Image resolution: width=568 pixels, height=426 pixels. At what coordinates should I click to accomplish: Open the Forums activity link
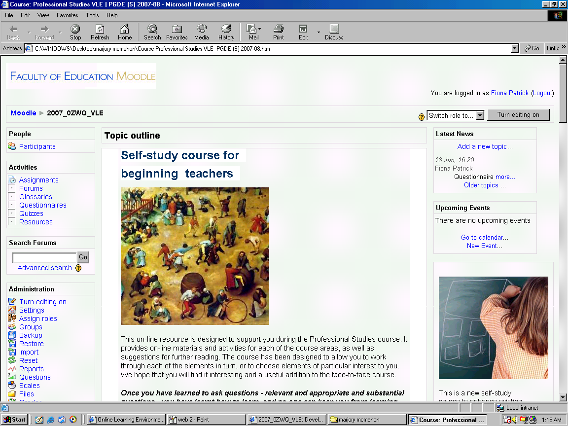point(31,188)
